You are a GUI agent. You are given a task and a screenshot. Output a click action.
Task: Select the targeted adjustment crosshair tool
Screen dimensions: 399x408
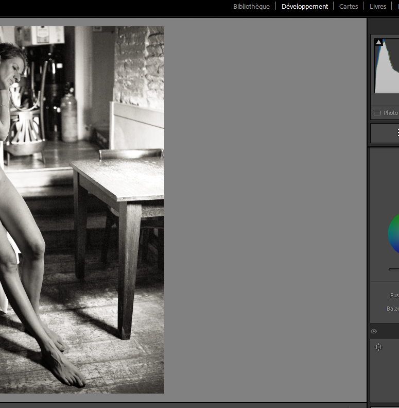[x=378, y=347]
